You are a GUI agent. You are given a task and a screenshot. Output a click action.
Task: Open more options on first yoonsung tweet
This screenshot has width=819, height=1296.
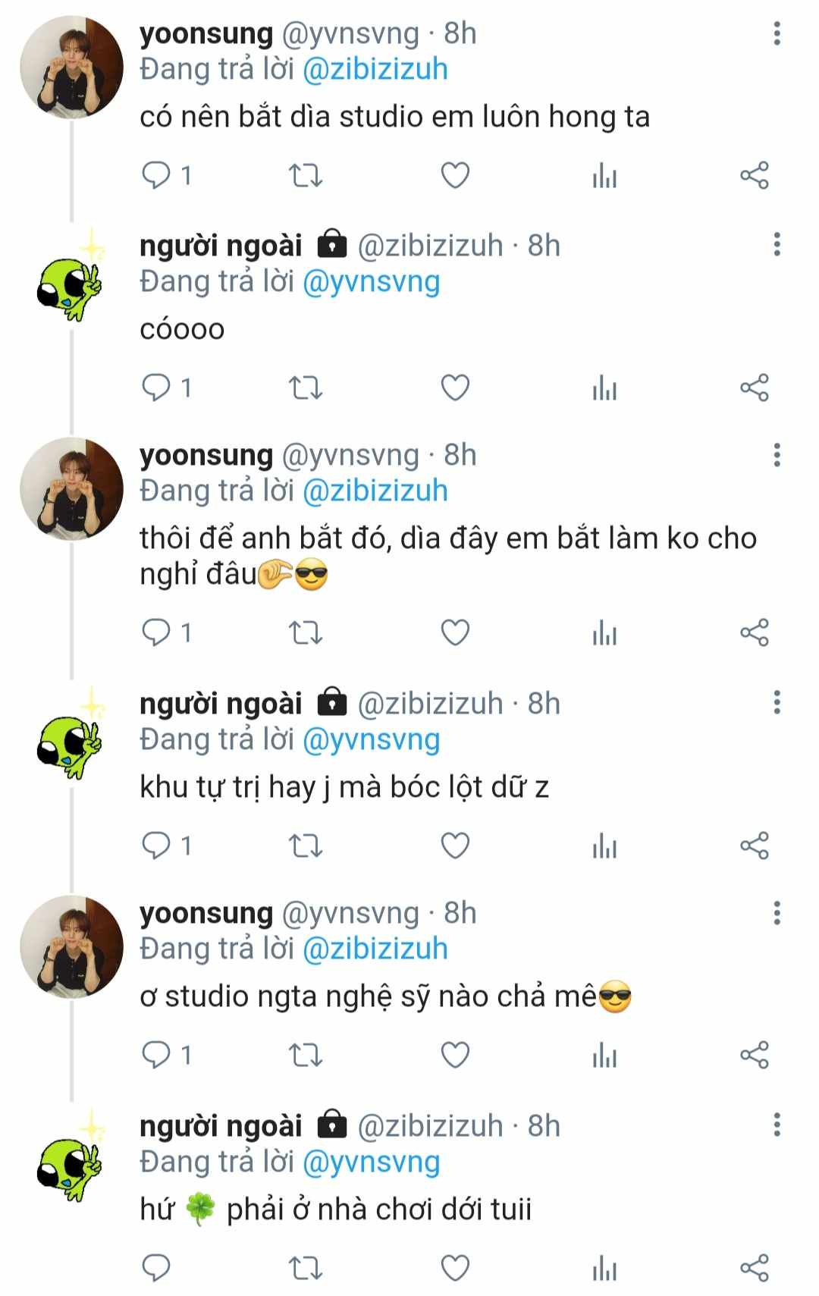777,33
